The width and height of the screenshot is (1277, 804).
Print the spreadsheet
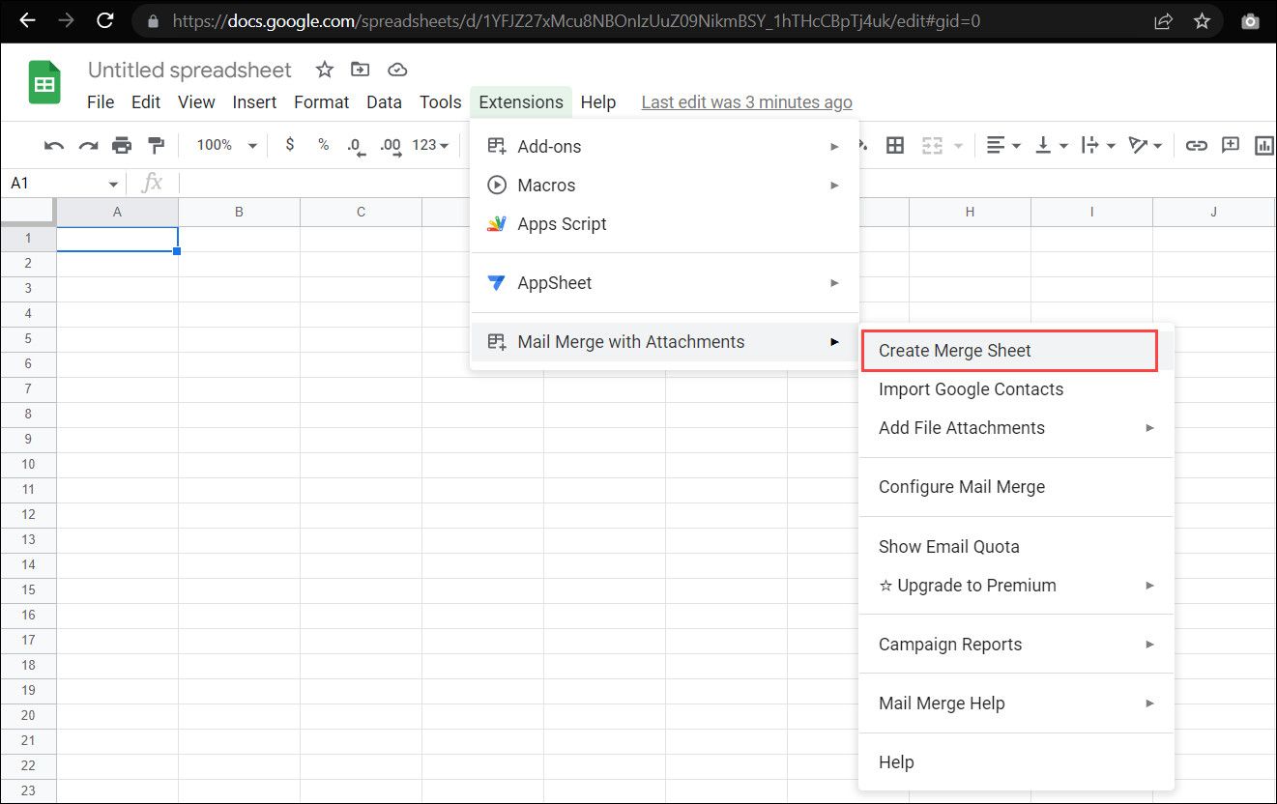click(122, 143)
